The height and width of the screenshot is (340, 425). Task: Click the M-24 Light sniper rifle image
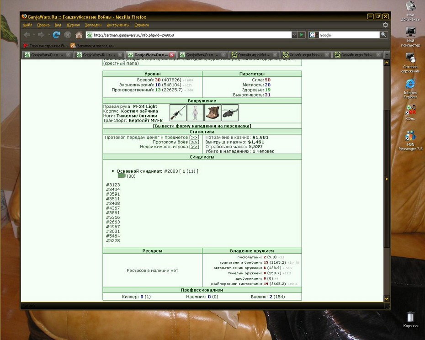click(178, 113)
